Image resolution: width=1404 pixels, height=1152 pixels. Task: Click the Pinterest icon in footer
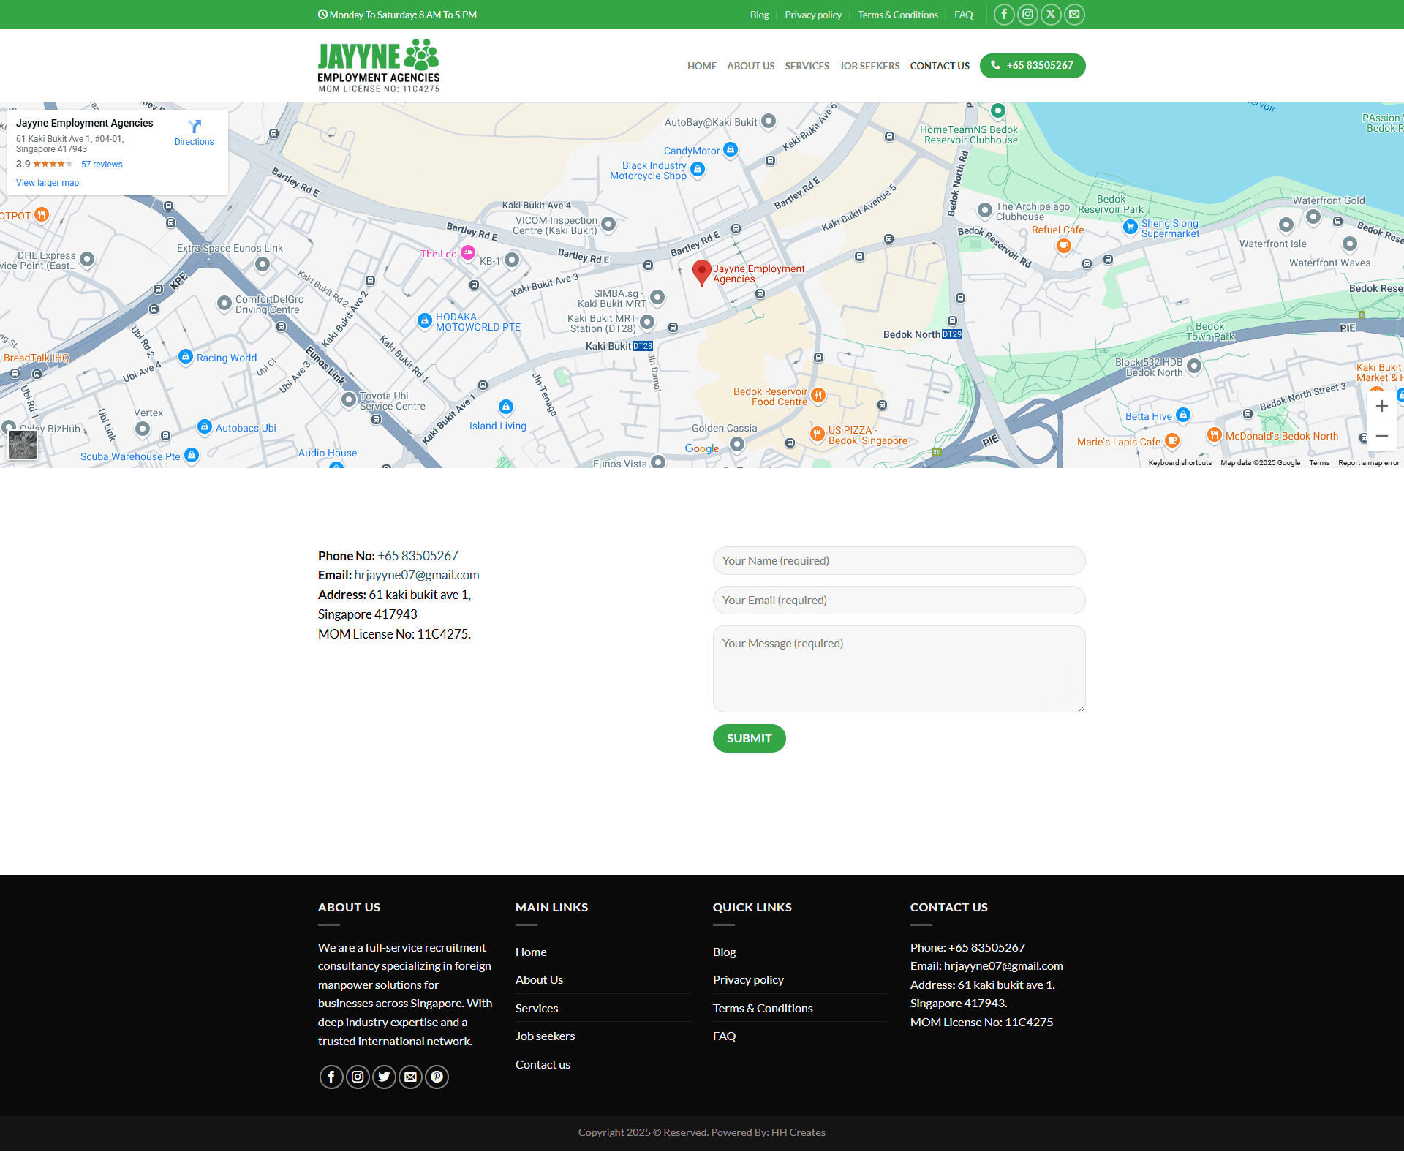pos(437,1077)
